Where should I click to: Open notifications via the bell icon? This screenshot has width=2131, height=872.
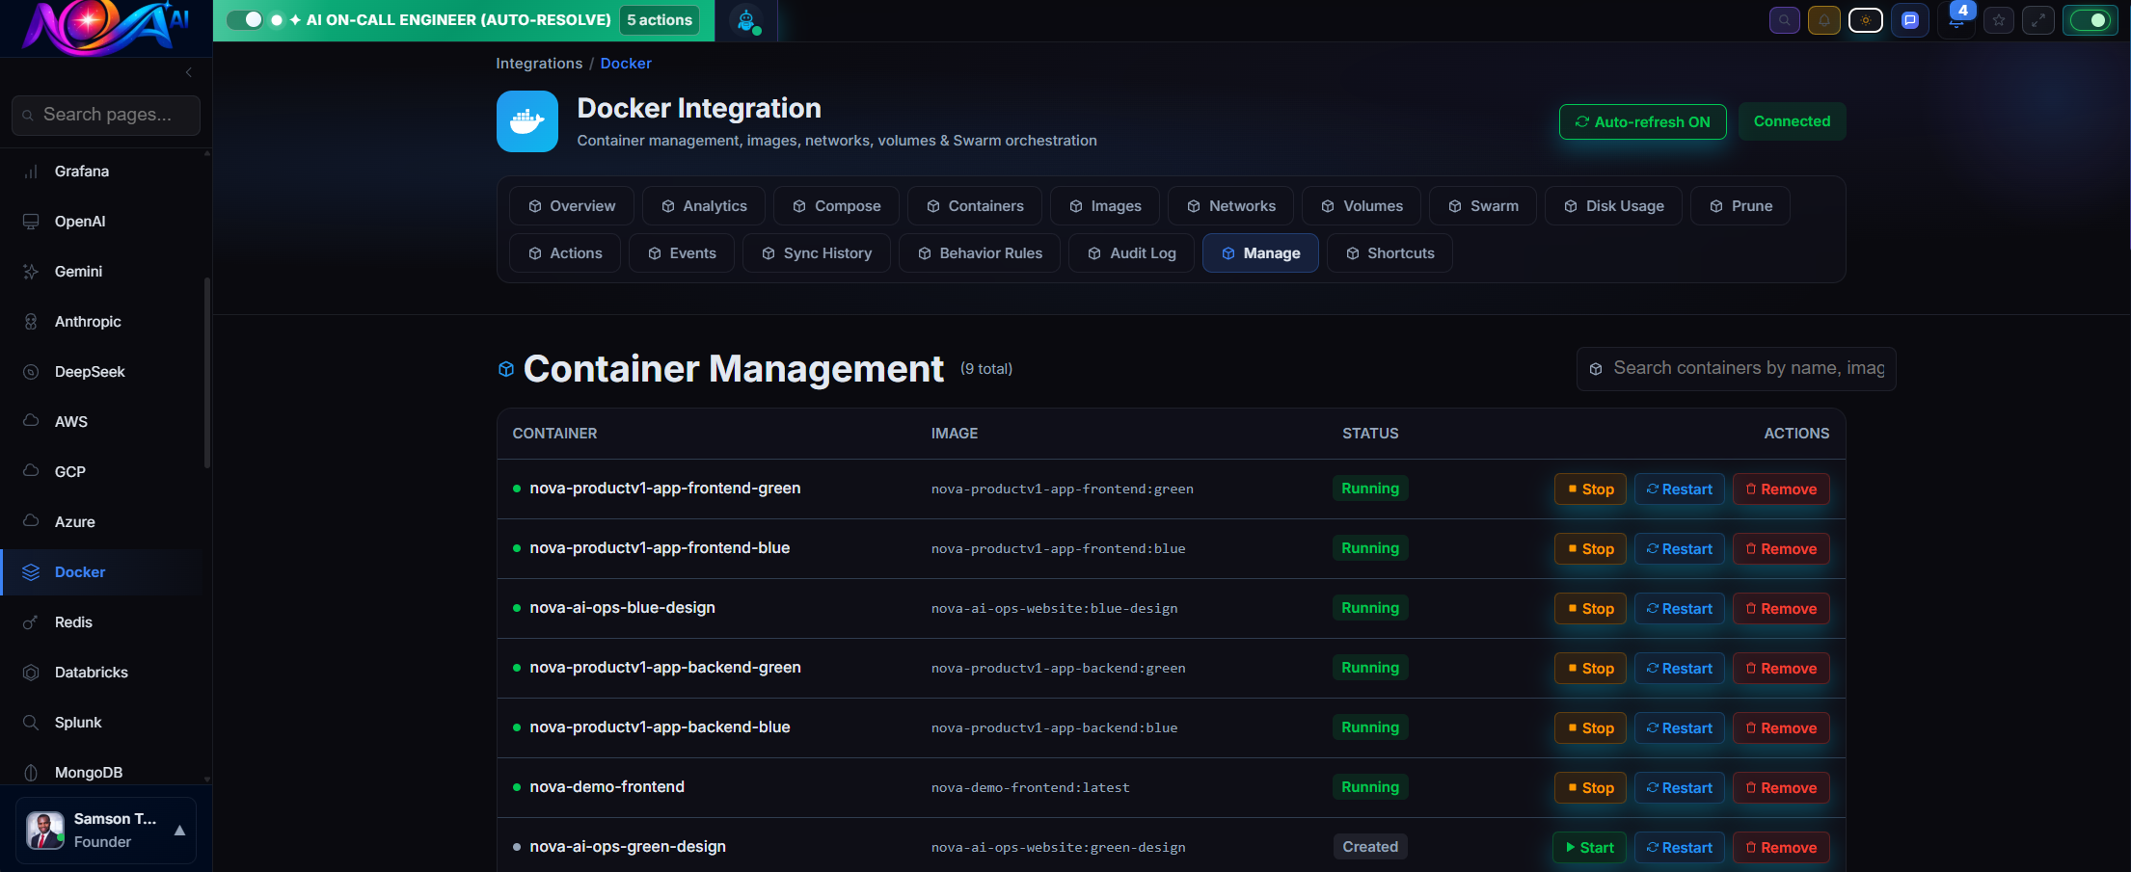click(1824, 19)
